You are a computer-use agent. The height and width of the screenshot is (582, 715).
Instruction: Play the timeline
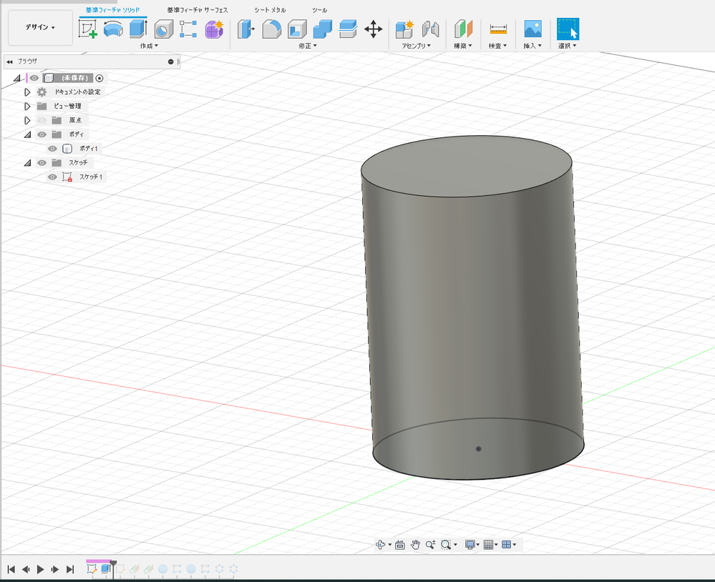(x=41, y=569)
